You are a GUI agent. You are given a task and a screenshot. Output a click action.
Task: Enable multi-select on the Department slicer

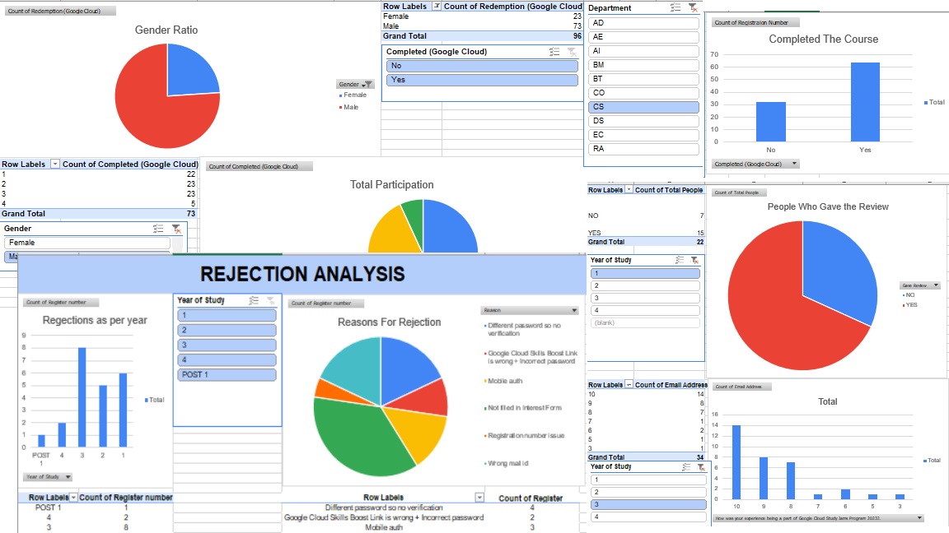click(676, 7)
